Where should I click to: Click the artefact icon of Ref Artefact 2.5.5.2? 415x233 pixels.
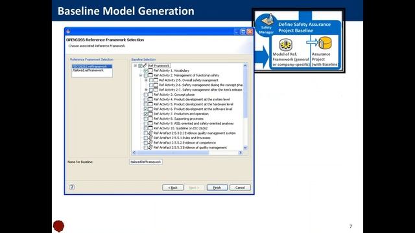click(x=150, y=142)
